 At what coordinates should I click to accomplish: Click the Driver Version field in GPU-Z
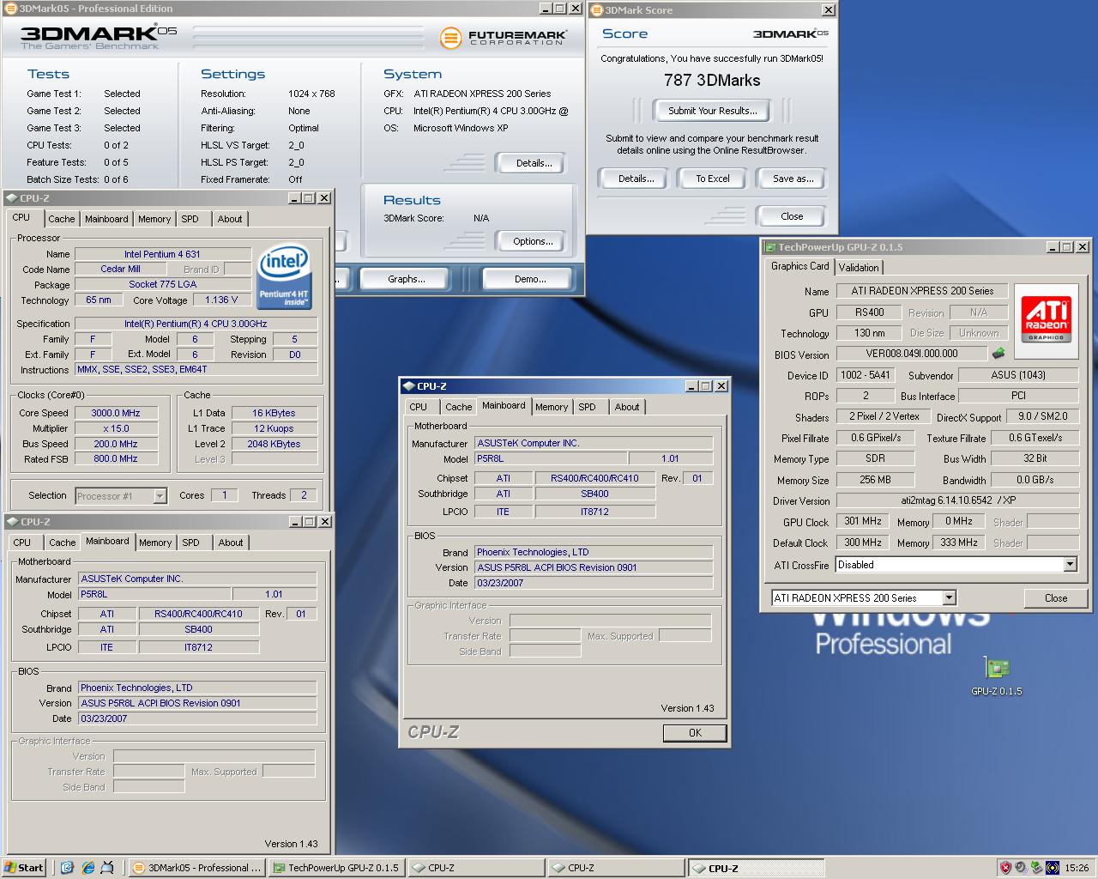tap(957, 500)
